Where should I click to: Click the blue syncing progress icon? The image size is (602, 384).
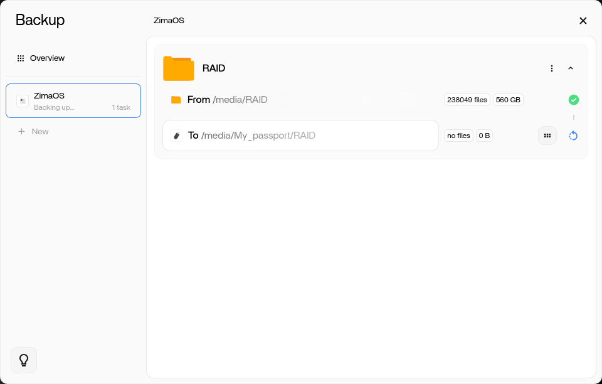tap(573, 136)
